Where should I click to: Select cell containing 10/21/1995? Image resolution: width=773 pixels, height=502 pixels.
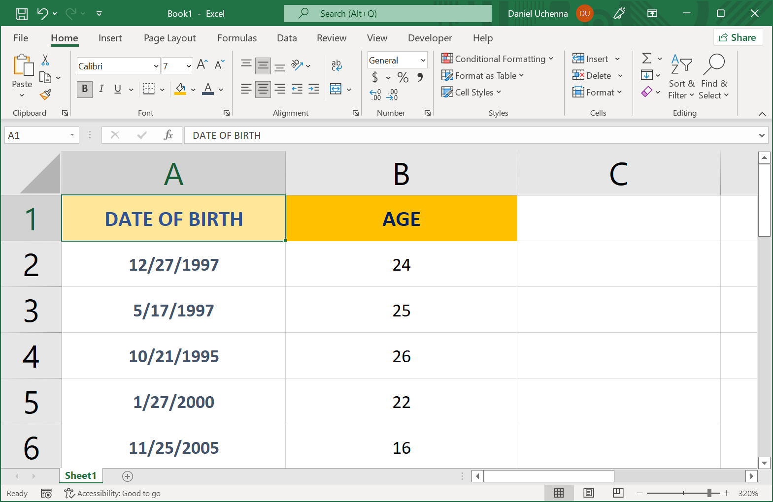pyautogui.click(x=173, y=356)
